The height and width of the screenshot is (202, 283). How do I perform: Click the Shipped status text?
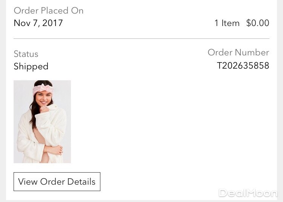[31, 67]
